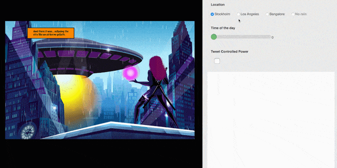Click the orange comic caption box
Viewport: 337px width, 168px height.
click(x=51, y=33)
